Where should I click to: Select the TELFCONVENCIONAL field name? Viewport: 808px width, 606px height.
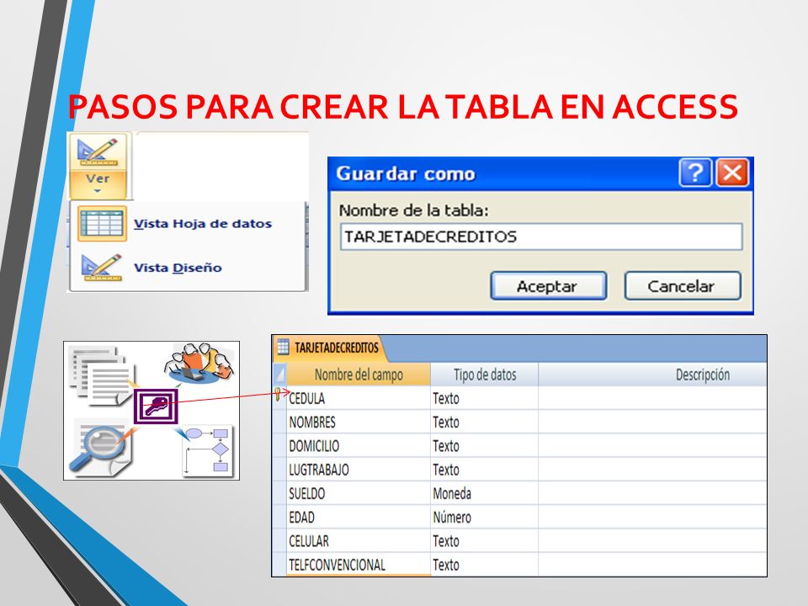pos(337,565)
